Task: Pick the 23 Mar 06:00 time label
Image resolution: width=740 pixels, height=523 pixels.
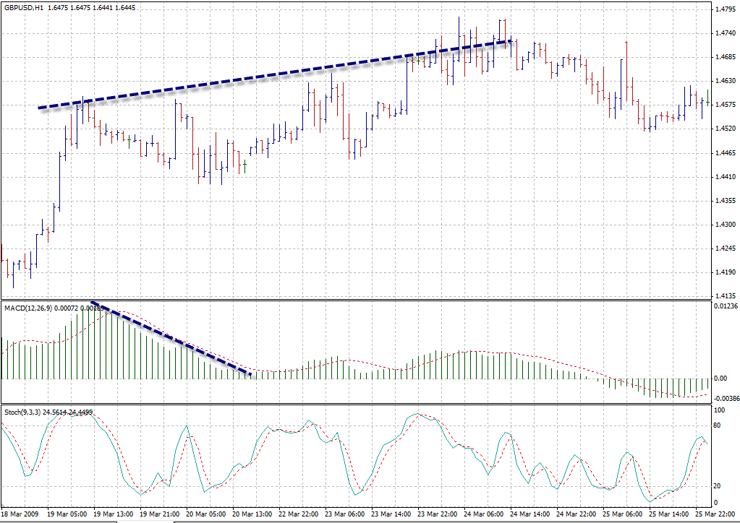Action: pyautogui.click(x=345, y=513)
